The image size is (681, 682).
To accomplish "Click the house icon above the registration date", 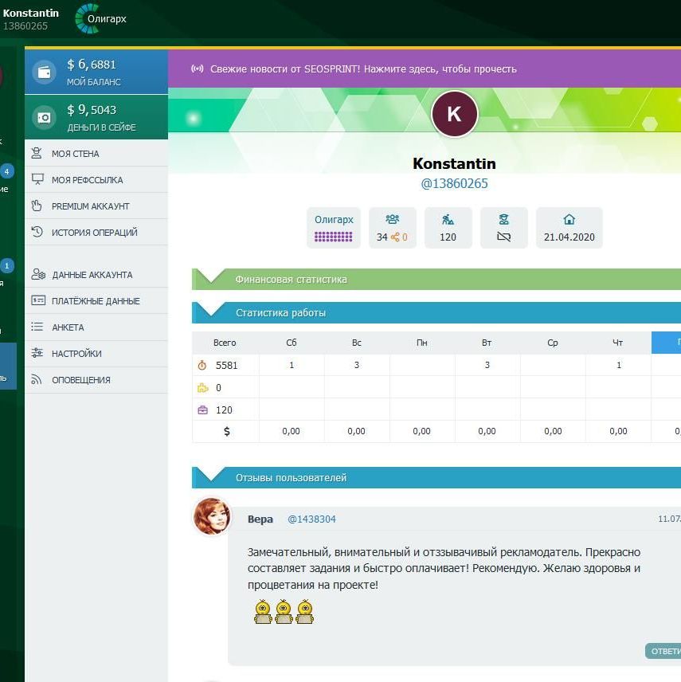I will pyautogui.click(x=569, y=219).
